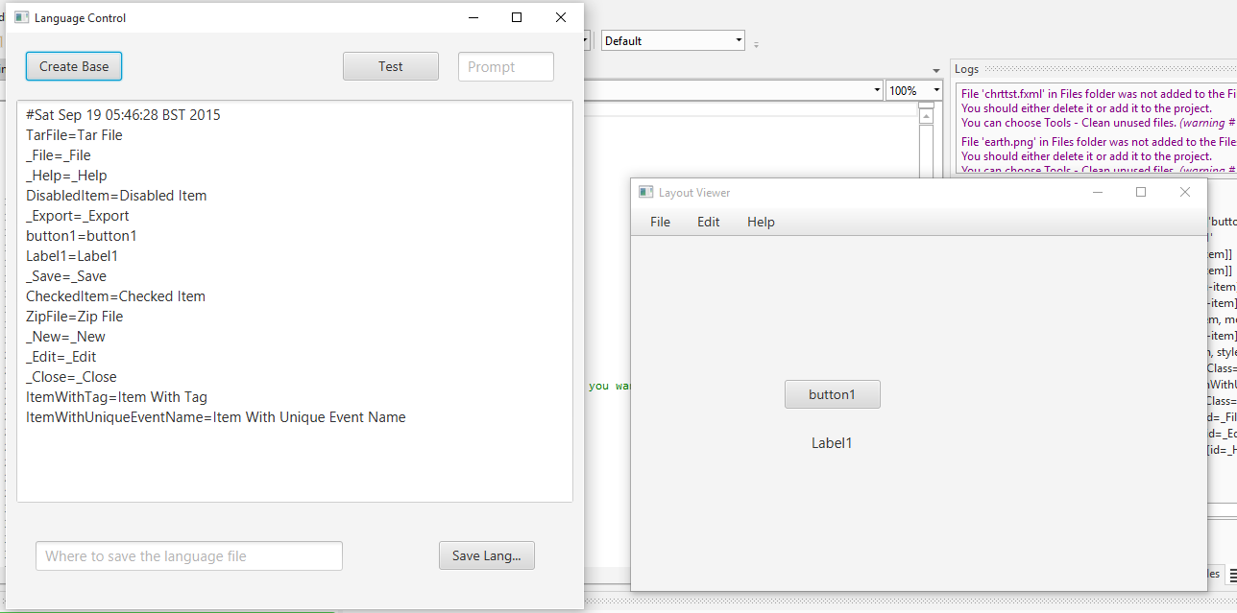Click the '_Edit=_Edit' line
1237x613 pixels.
click(61, 357)
